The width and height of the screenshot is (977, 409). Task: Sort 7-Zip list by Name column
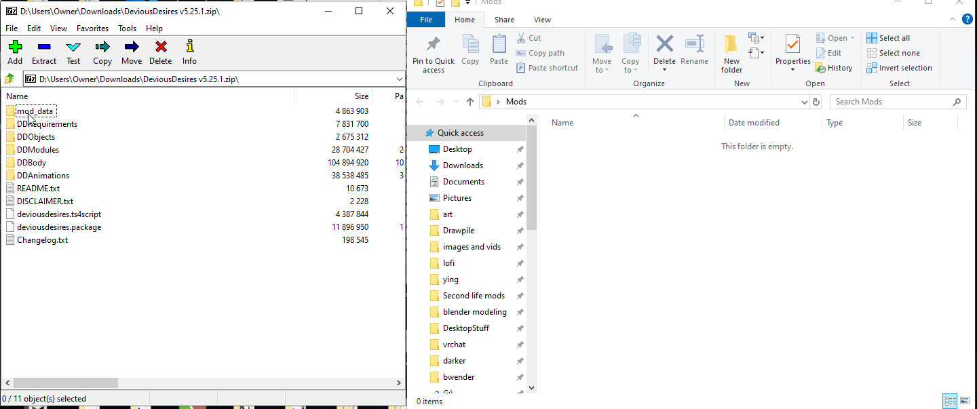[x=148, y=96]
